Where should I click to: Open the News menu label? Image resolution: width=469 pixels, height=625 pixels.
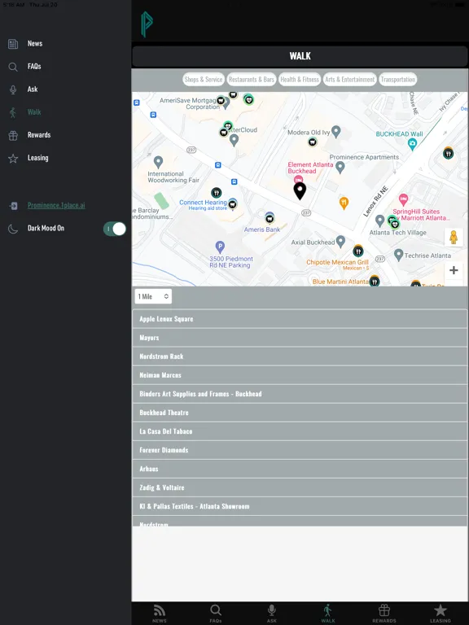35,44
